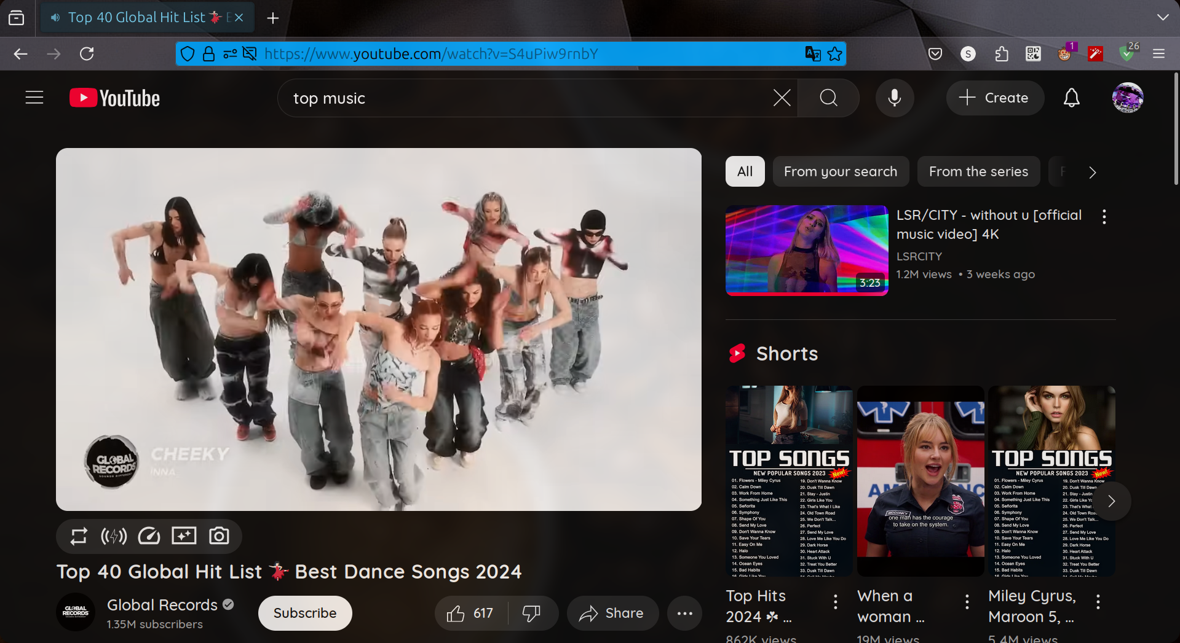Screen dimensions: 1180x643
Task: Toggle the cinema filter sparkle icon
Action: [184, 536]
